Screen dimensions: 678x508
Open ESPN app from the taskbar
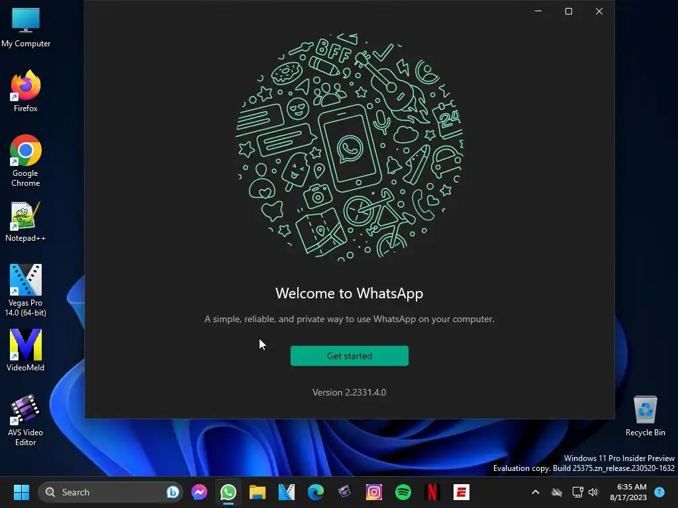tap(461, 492)
